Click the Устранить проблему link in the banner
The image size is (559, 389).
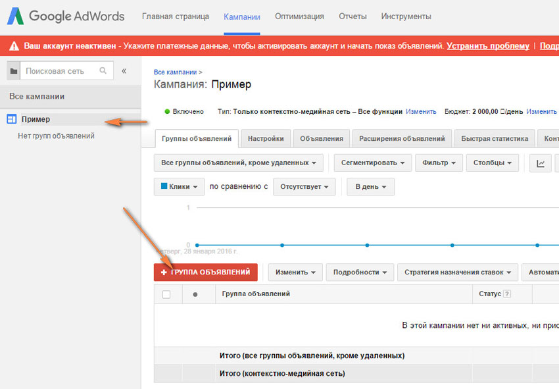[488, 46]
